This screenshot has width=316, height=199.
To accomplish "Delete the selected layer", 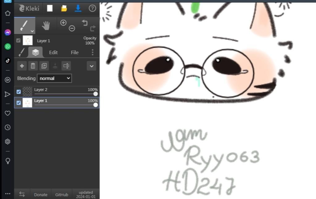I will coord(33,66).
